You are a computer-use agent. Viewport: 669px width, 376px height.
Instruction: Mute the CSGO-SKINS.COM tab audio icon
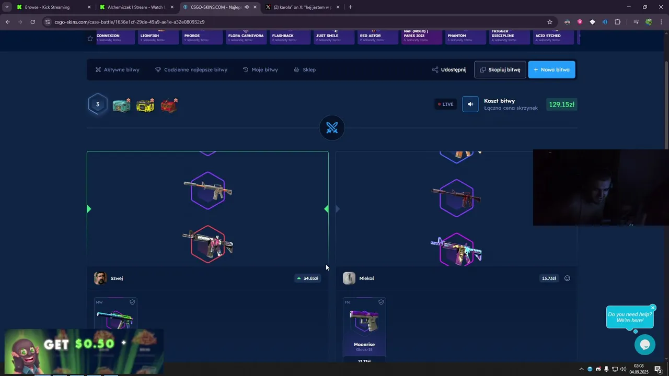click(x=246, y=7)
